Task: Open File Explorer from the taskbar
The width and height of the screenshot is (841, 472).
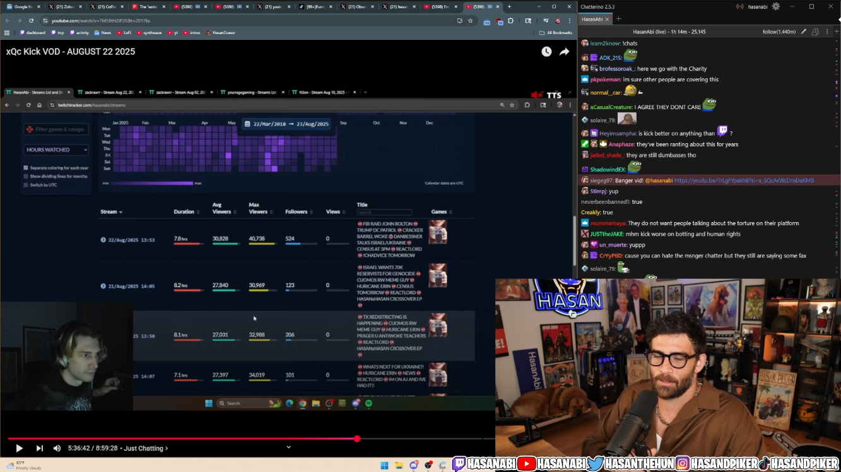Action: pyautogui.click(x=399, y=466)
